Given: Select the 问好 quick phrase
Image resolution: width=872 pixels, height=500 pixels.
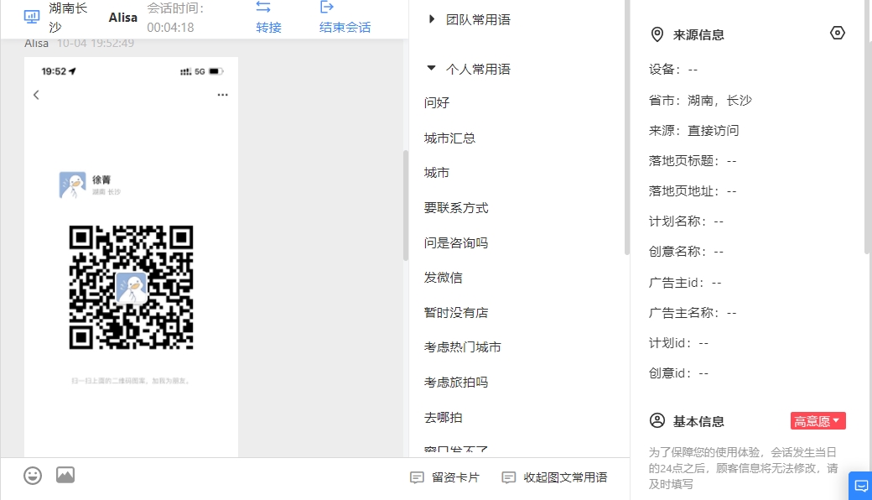Looking at the screenshot, I should 437,103.
